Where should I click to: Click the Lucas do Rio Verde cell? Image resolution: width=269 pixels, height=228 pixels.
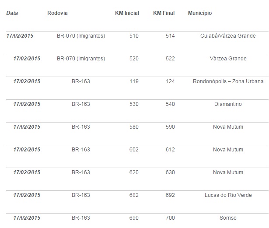click(228, 195)
